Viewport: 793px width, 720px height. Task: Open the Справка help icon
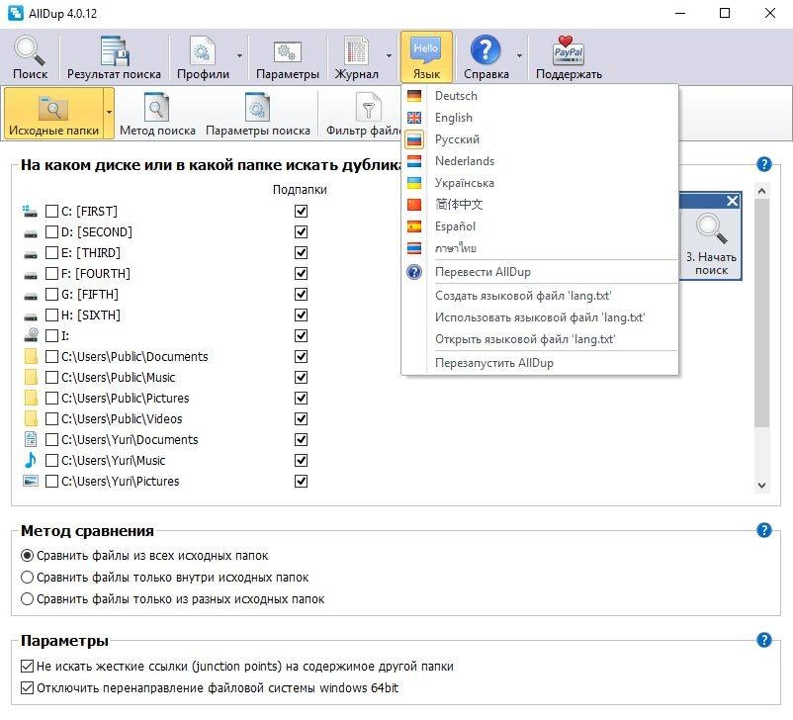pyautogui.click(x=485, y=50)
